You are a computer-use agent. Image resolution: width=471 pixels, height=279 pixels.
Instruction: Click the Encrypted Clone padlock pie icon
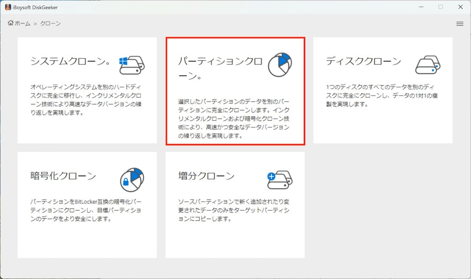tap(132, 180)
